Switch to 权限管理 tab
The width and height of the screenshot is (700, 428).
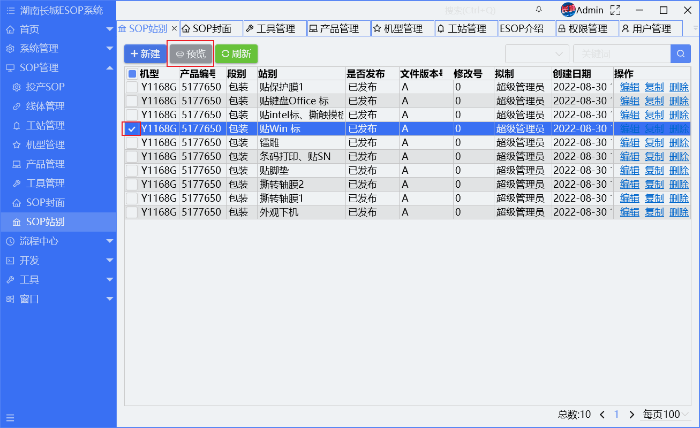click(587, 28)
